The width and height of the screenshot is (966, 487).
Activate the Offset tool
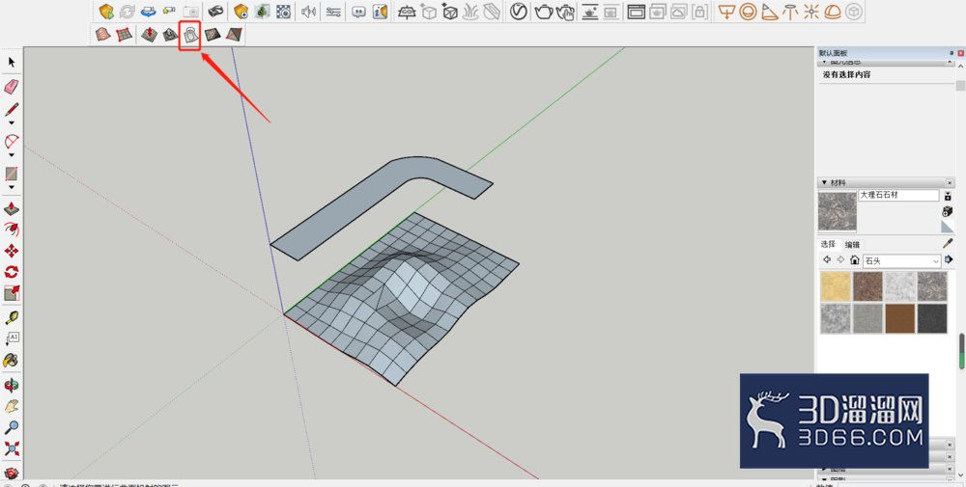pos(12,230)
